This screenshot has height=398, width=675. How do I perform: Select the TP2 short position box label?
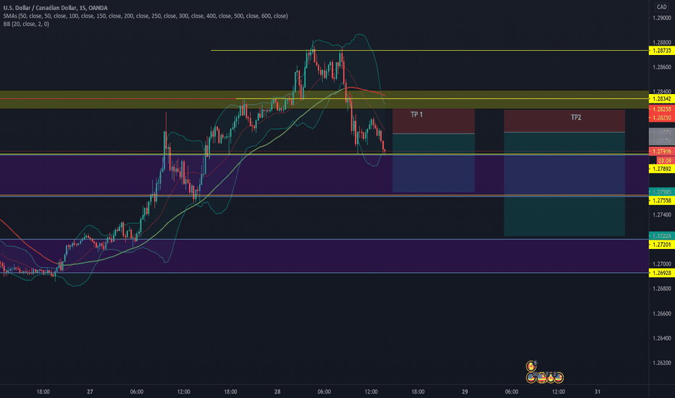click(x=576, y=117)
